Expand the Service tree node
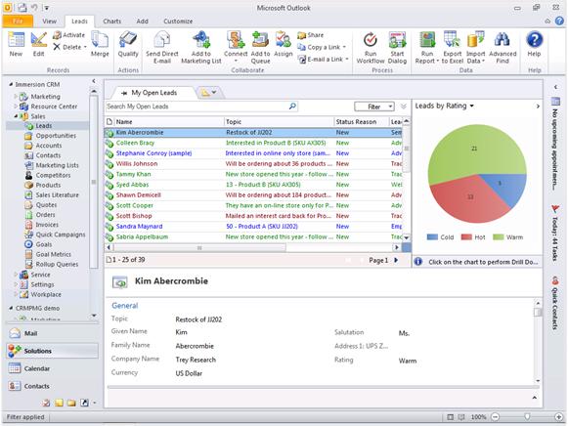The image size is (568, 426). [16, 275]
